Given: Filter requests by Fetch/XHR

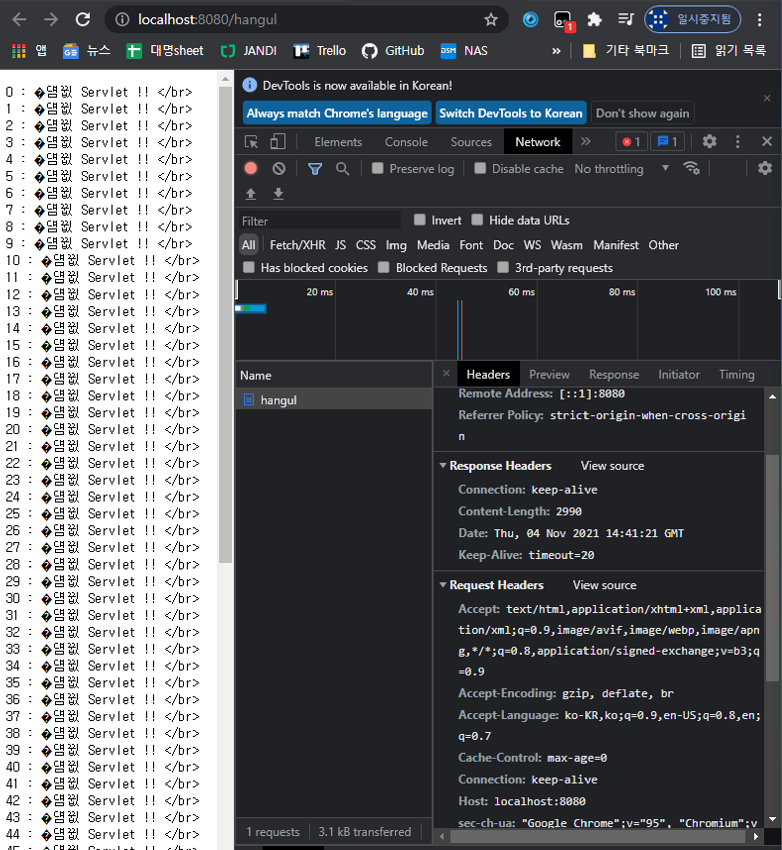Looking at the screenshot, I should click(297, 245).
